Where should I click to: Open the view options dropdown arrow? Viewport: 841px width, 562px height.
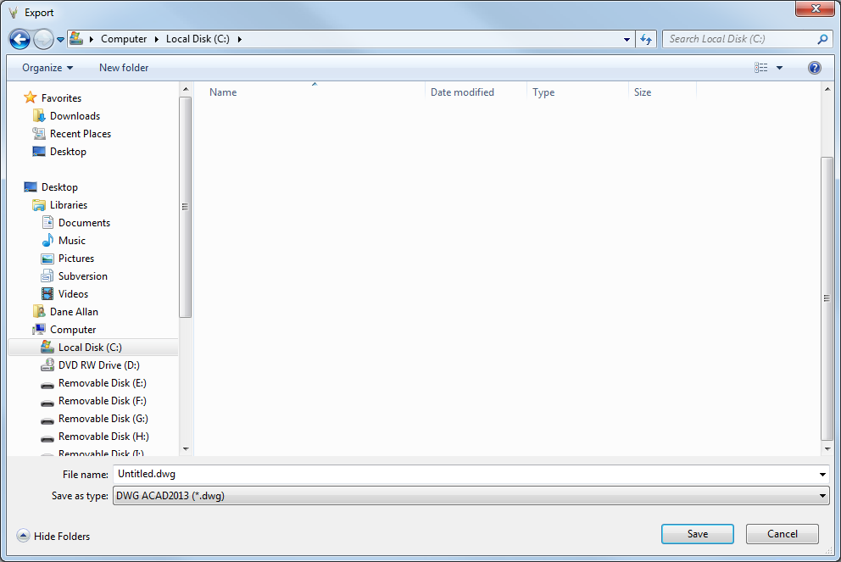780,68
